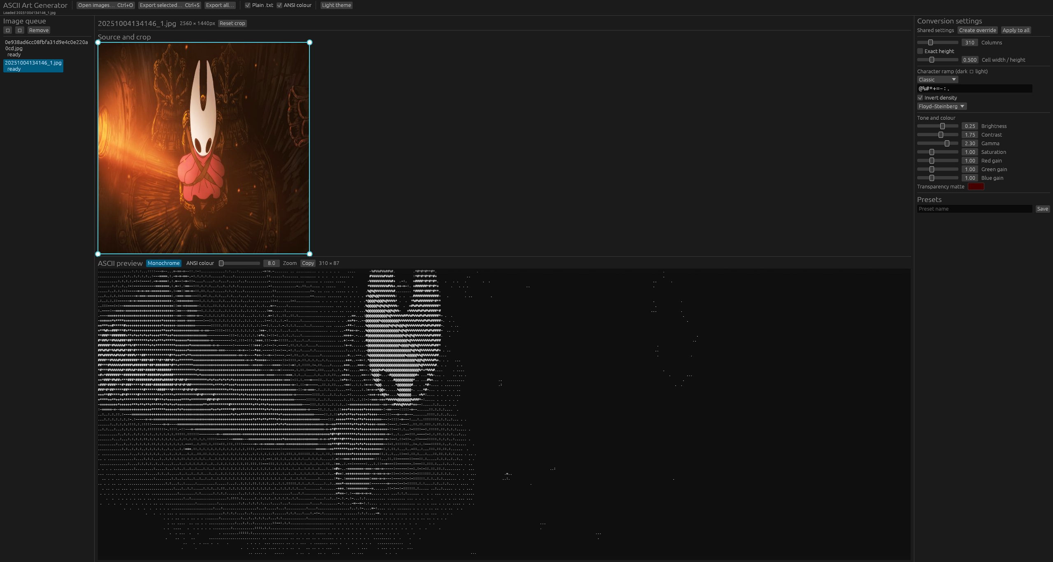
Task: Click the bottom-right crop corner handle
Action: click(x=309, y=254)
